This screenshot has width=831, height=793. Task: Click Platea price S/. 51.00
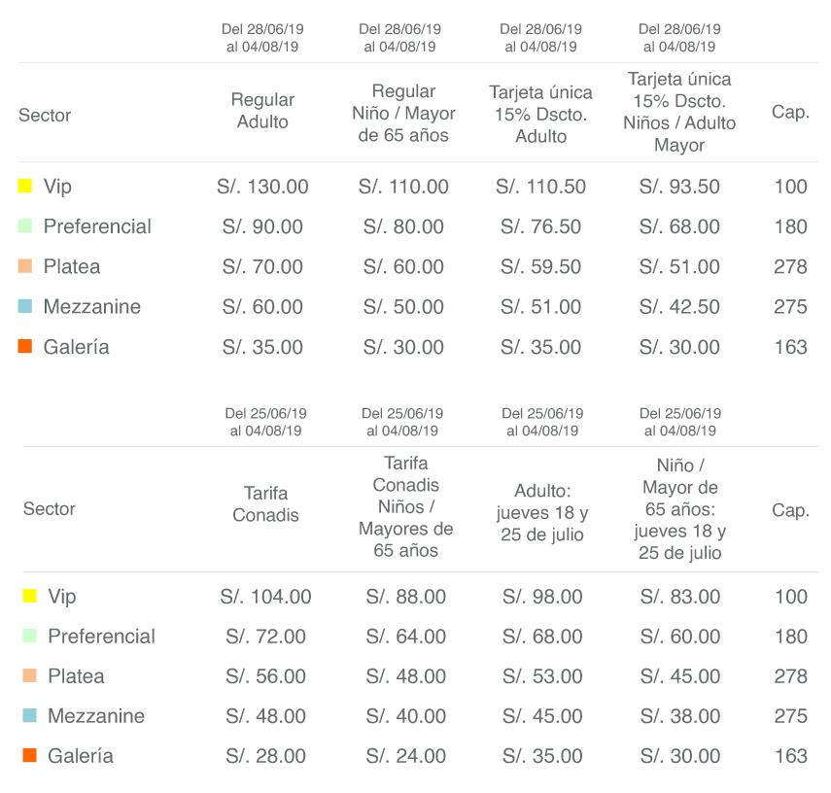(679, 266)
